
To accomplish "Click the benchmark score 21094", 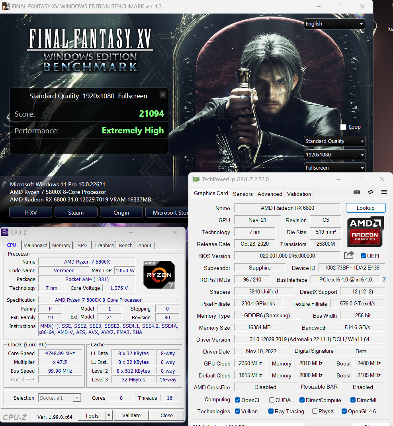I will coord(151,113).
